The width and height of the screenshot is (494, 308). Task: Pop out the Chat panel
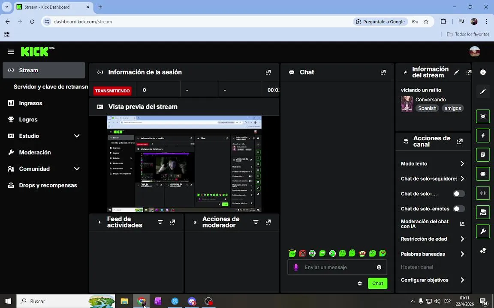(x=383, y=72)
